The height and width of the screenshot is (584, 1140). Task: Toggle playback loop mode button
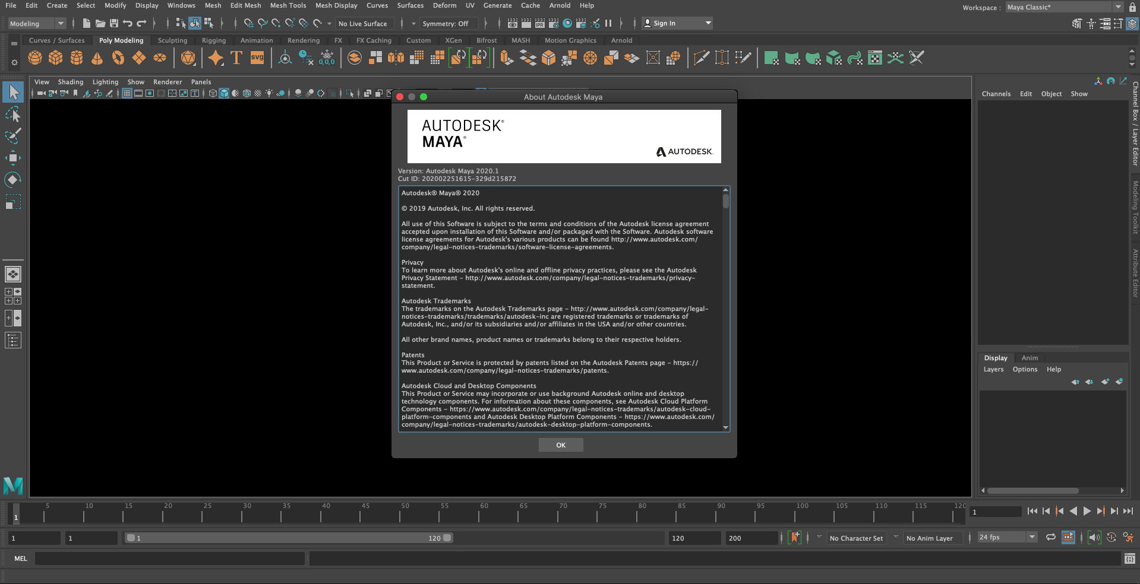tap(1051, 537)
